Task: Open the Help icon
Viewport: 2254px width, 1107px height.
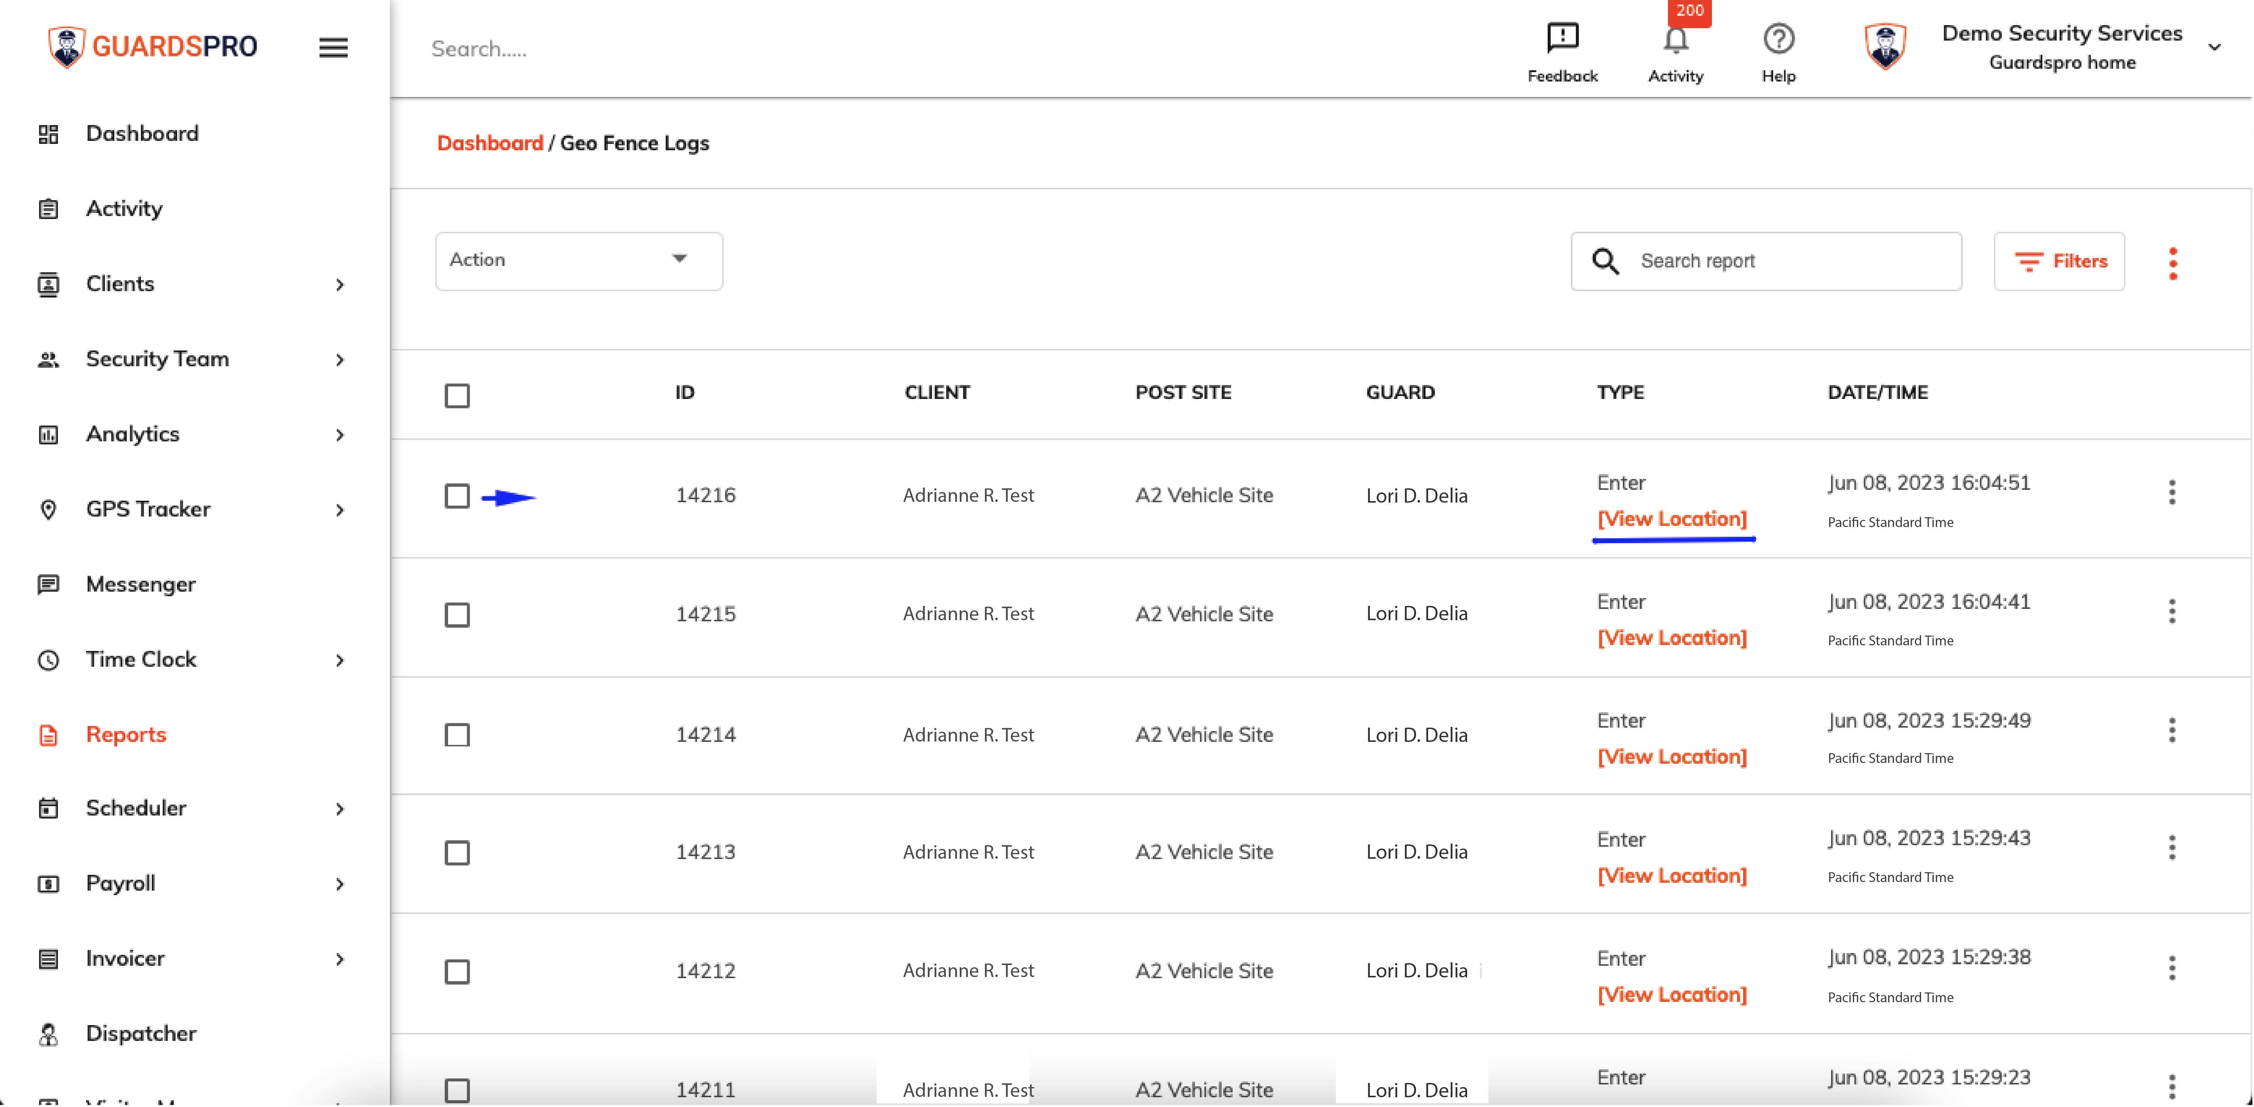Action: (x=1778, y=38)
